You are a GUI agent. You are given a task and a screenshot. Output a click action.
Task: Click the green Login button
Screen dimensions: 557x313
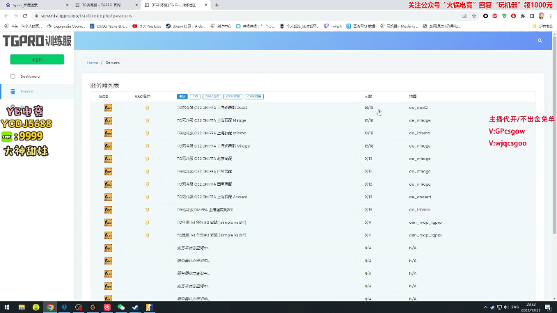[37, 59]
